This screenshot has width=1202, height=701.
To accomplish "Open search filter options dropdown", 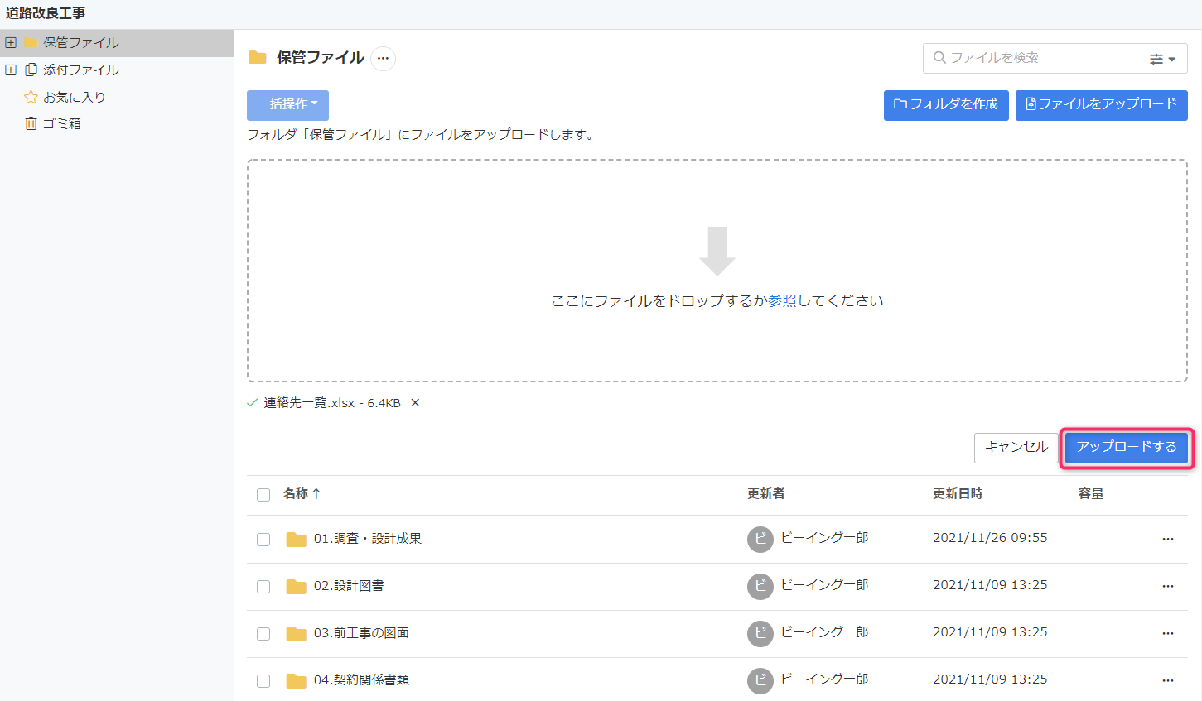I will (x=1162, y=59).
